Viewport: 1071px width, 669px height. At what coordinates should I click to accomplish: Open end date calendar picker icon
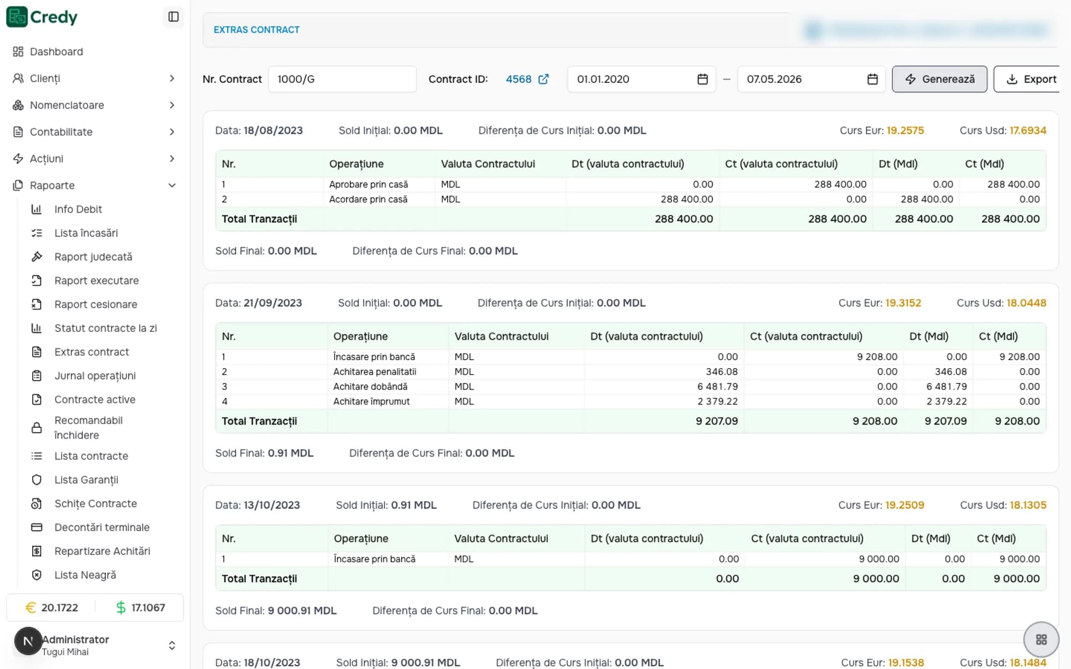click(872, 79)
